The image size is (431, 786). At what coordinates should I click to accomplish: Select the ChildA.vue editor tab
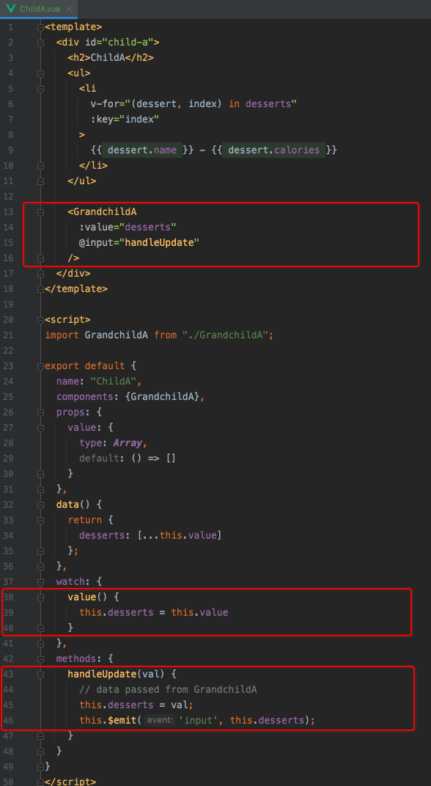pyautogui.click(x=39, y=9)
